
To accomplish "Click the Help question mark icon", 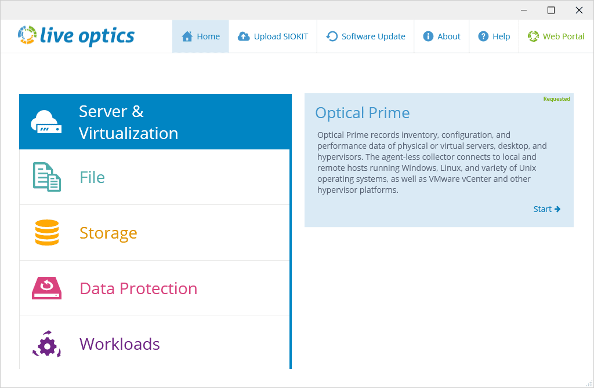I will click(x=483, y=36).
